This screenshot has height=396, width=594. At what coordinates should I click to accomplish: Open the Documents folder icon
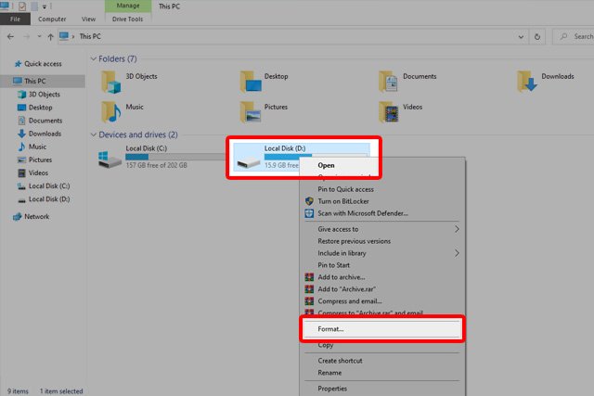click(x=390, y=83)
